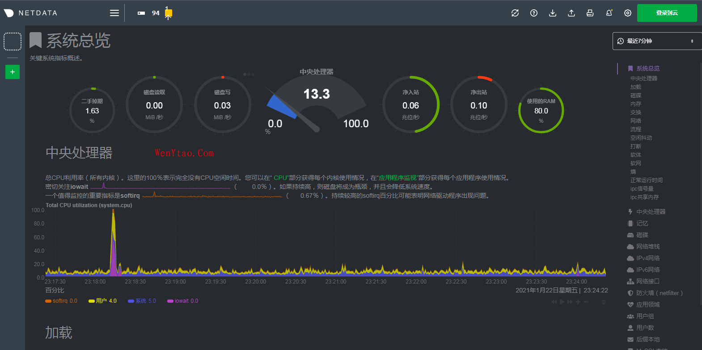Go to 流程 in right menu
Screen dimensions: 702x350
(x=636, y=129)
